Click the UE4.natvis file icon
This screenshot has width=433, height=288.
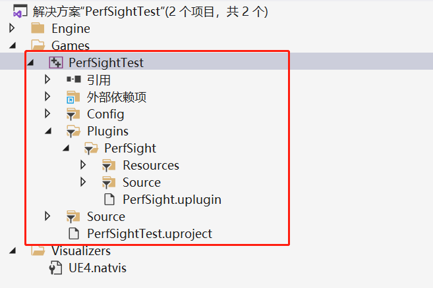coord(56,268)
